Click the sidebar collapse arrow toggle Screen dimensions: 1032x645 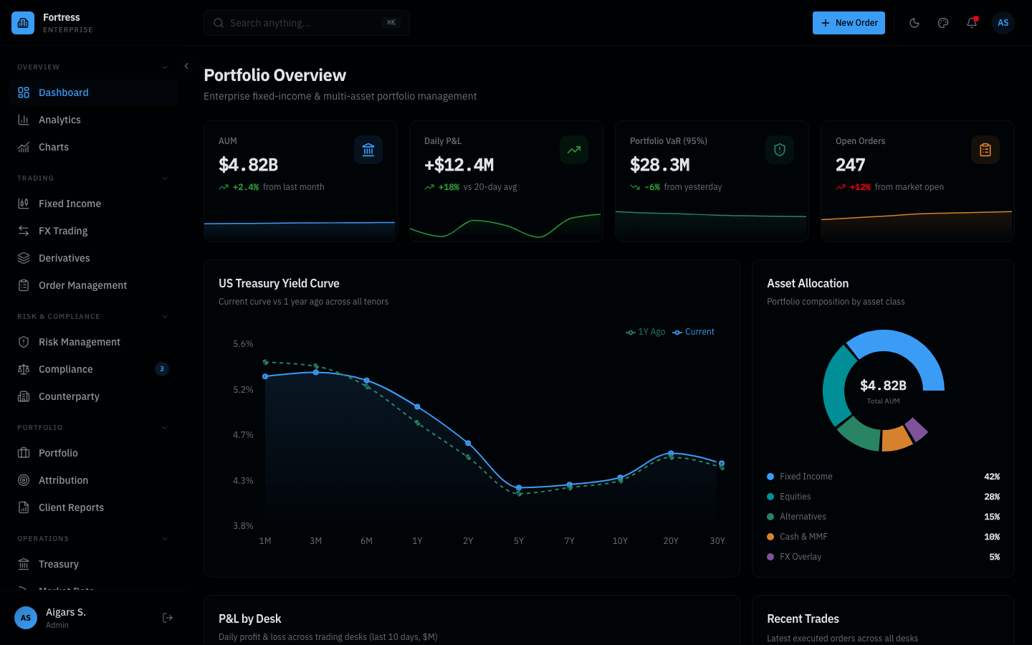(x=186, y=66)
